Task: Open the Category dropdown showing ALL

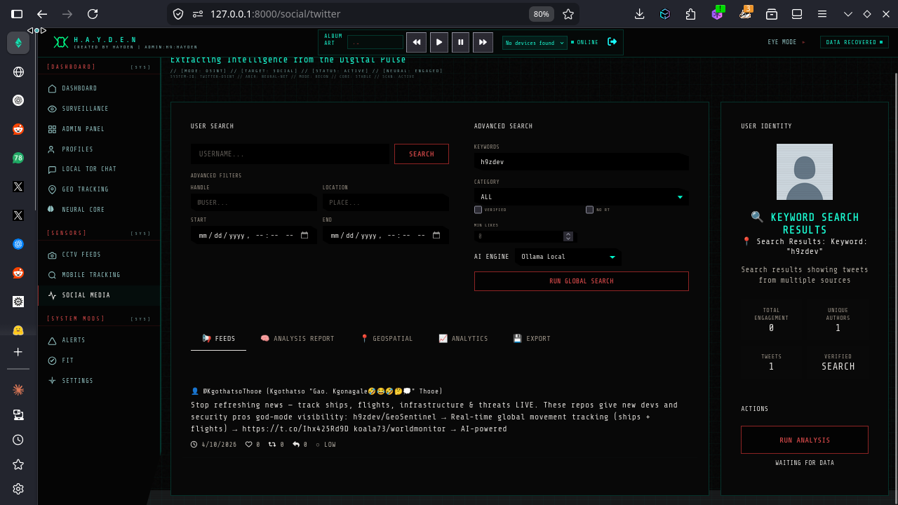Action: (581, 197)
